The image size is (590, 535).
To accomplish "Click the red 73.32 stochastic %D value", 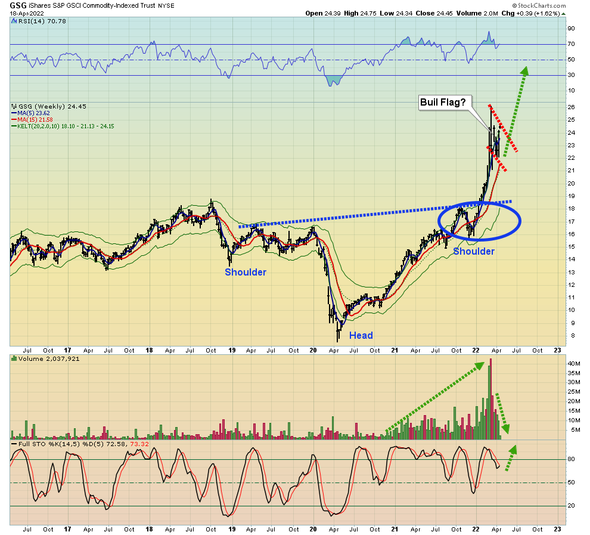I will click(x=139, y=444).
